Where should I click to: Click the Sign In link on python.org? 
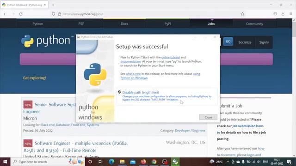tap(264, 42)
